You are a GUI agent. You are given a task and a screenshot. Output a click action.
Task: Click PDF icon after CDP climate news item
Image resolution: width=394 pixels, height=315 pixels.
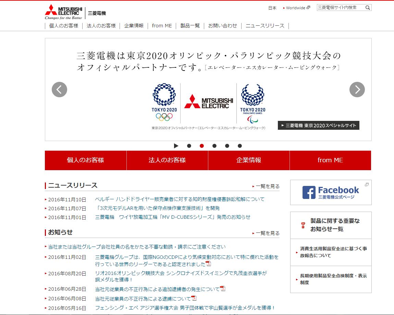pyautogui.click(x=208, y=264)
